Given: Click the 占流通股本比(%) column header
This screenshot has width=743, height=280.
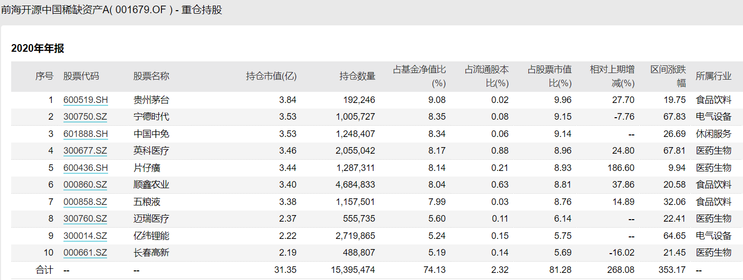Looking at the screenshot, I should pyautogui.click(x=487, y=76).
